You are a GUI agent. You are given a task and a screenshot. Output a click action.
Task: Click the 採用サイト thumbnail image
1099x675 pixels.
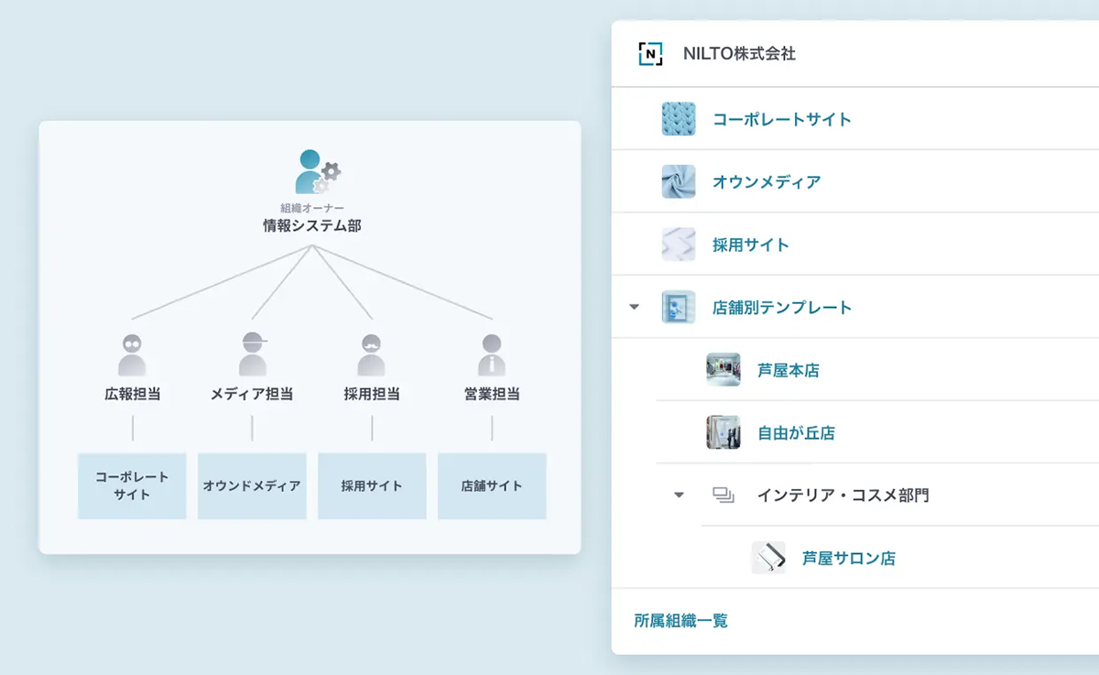(x=679, y=245)
